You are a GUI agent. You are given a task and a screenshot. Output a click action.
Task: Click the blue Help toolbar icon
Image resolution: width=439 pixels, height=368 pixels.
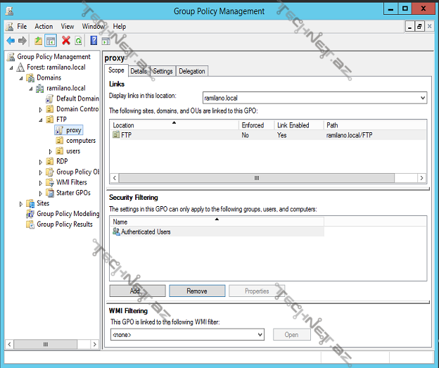coord(94,41)
